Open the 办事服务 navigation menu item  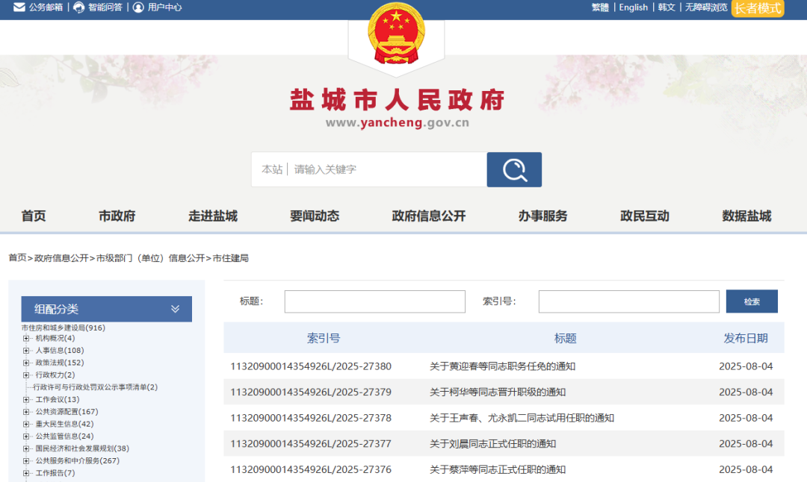click(x=542, y=216)
